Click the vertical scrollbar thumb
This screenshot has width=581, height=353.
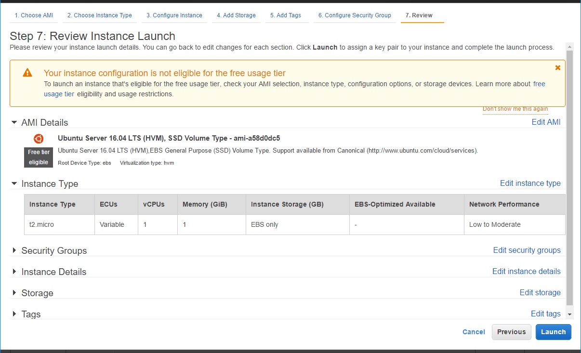tap(570, 177)
